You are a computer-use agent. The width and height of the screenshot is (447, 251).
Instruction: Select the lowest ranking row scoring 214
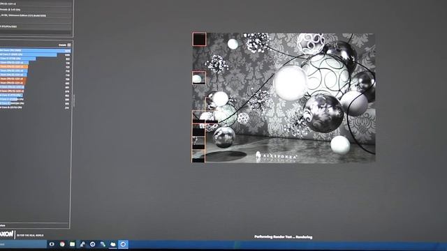pos(35,107)
